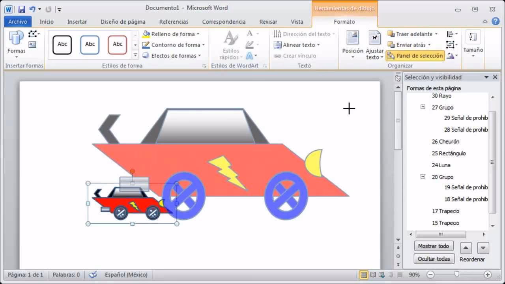505x284 pixels.
Task: Open the Archivo menu
Action: point(17,21)
